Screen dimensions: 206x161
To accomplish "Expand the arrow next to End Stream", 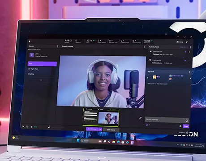I will (100, 129).
